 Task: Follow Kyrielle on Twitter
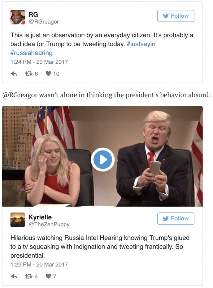175,219
